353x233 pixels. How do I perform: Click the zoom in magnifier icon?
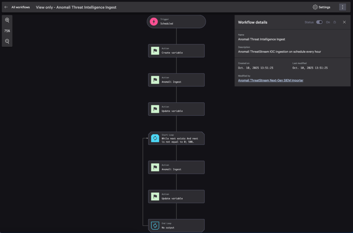click(x=7, y=20)
